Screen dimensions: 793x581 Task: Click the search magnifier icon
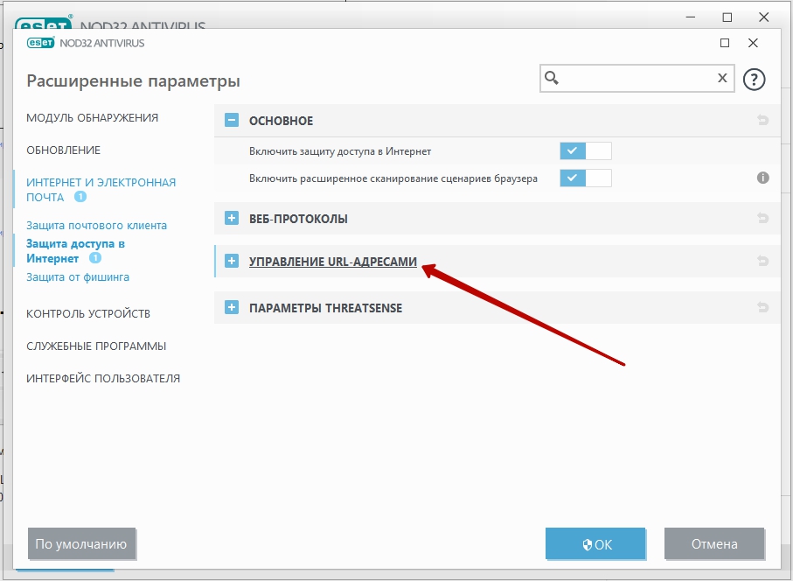tap(552, 78)
